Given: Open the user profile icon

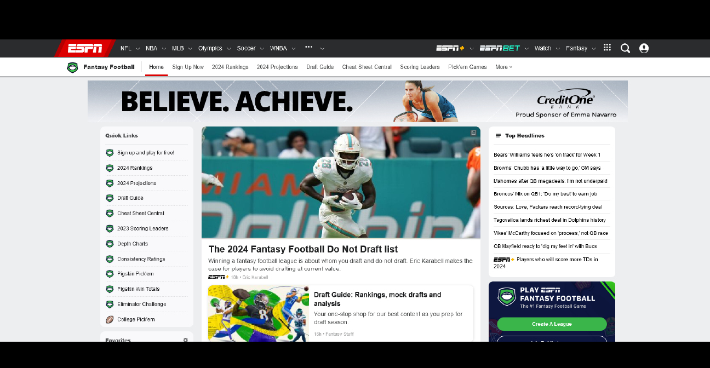Looking at the screenshot, I should [644, 48].
